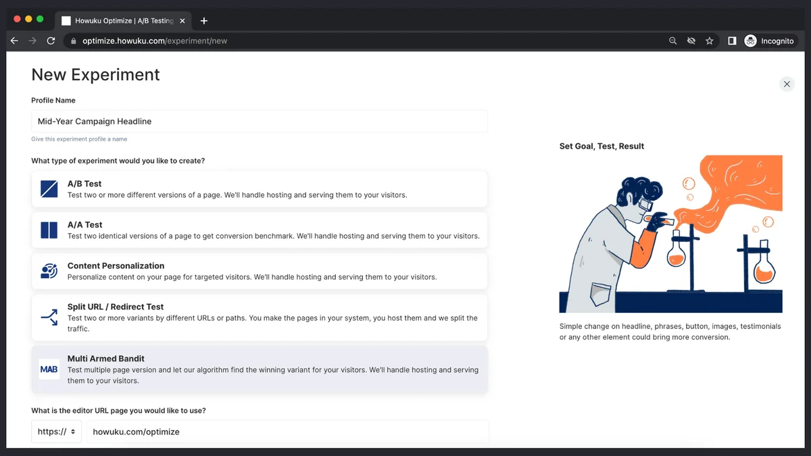
Task: Select the A/B Test experiment type
Action: click(260, 189)
